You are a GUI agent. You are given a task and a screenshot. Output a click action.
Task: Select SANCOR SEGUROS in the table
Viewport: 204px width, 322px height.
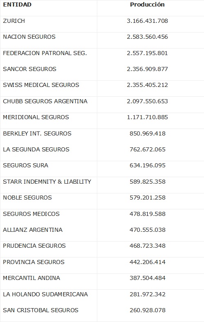tap(29, 69)
